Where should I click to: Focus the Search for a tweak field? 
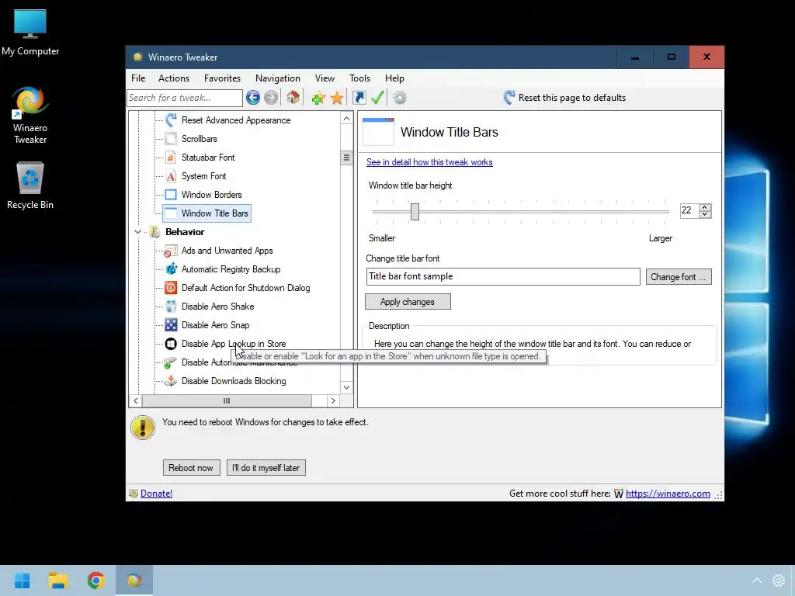point(185,98)
